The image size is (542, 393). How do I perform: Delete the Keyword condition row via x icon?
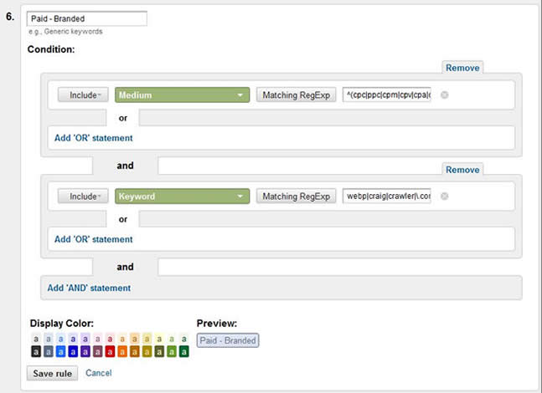[445, 196]
